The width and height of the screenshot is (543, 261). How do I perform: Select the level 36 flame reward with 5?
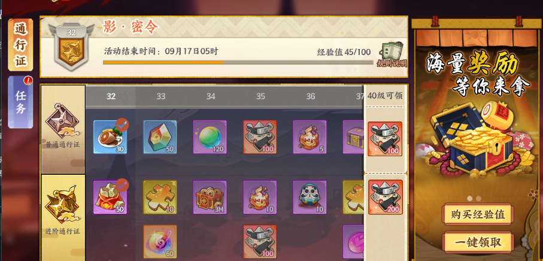pyautogui.click(x=310, y=137)
